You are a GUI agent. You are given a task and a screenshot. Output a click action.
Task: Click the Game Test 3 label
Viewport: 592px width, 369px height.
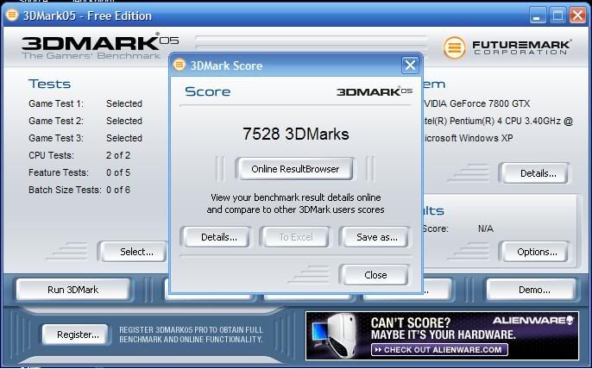[x=56, y=138]
